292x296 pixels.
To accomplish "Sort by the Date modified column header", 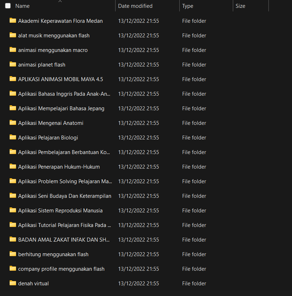I will [x=135, y=6].
